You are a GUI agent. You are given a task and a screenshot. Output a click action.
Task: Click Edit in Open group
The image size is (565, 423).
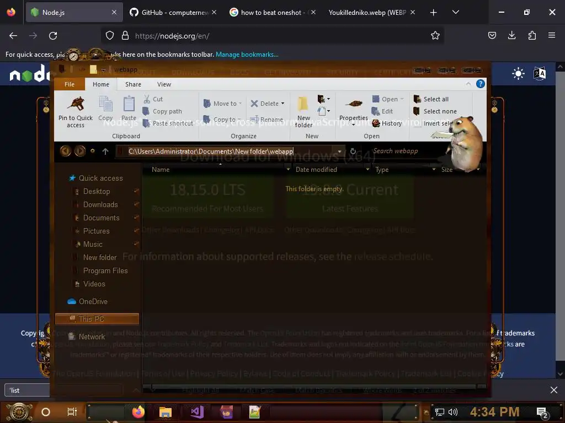click(382, 111)
